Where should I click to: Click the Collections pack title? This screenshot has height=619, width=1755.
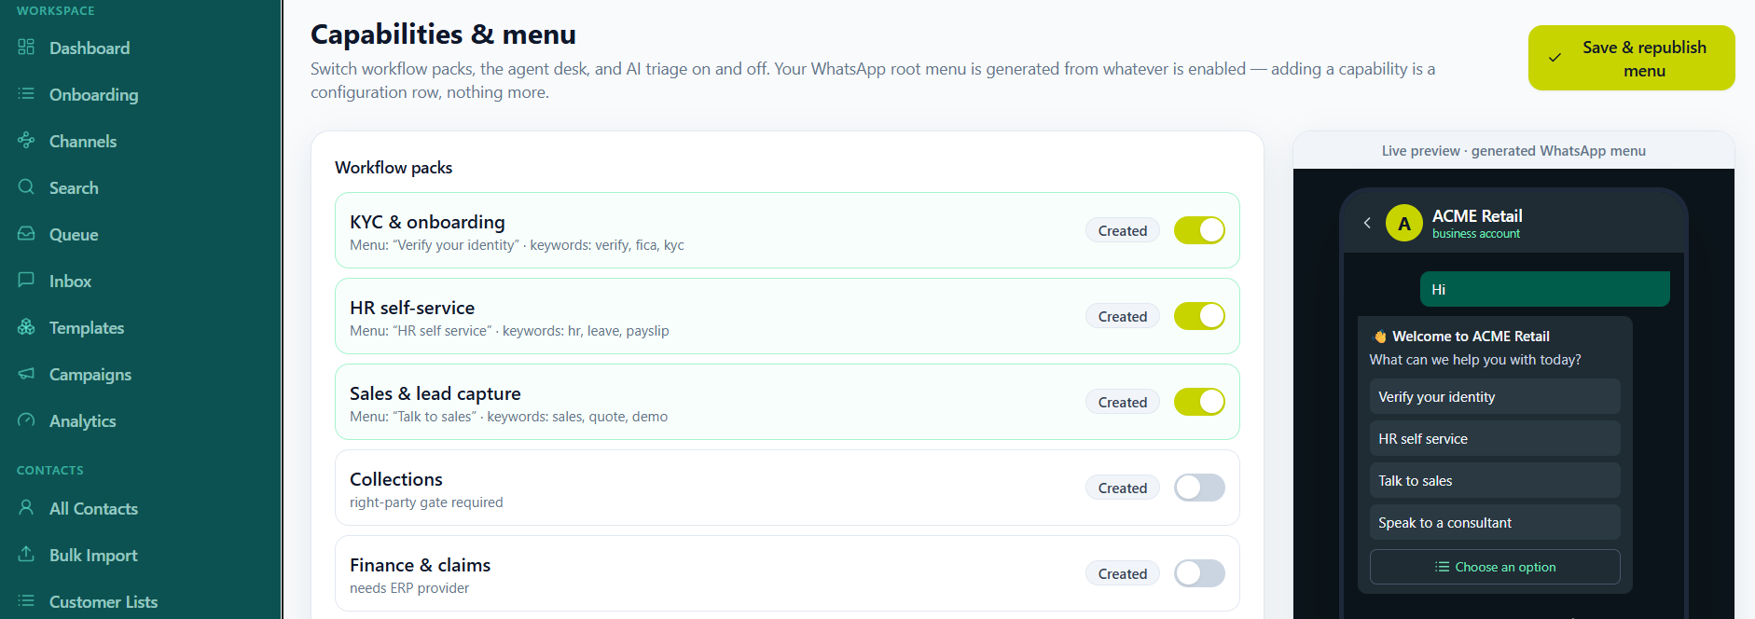(396, 479)
